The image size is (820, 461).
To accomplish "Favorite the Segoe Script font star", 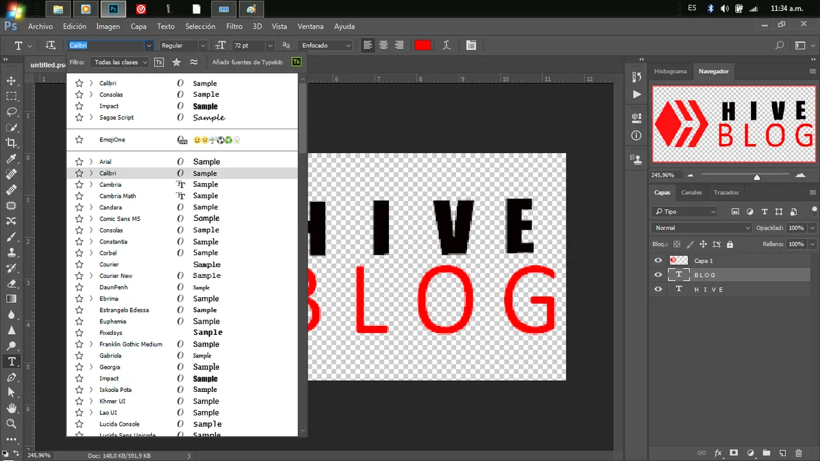I will 79,117.
